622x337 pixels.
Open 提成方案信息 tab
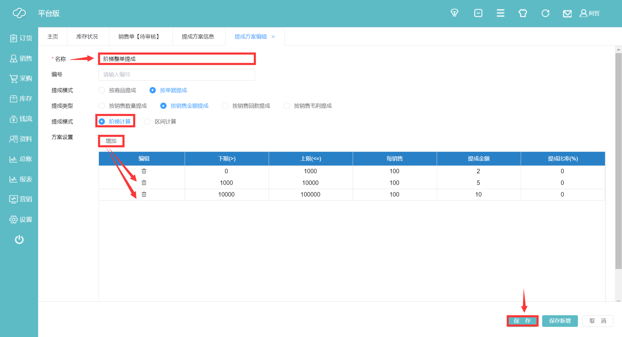198,37
